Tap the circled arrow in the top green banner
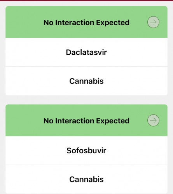The height and width of the screenshot is (194, 173). click(x=153, y=22)
